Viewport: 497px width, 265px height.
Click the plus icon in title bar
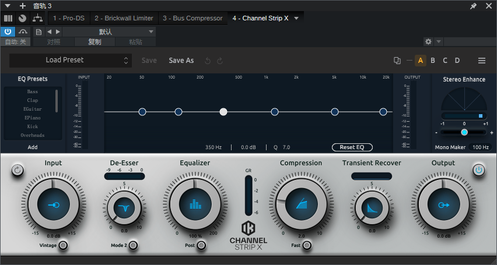click(23, 6)
